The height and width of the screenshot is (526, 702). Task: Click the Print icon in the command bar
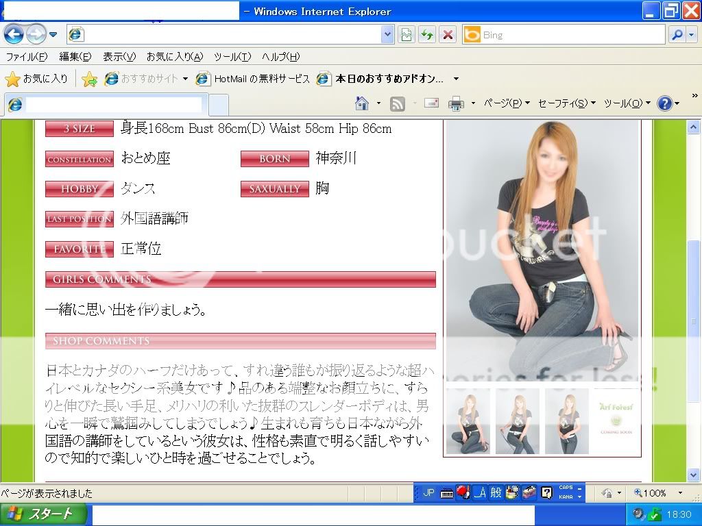(x=456, y=103)
